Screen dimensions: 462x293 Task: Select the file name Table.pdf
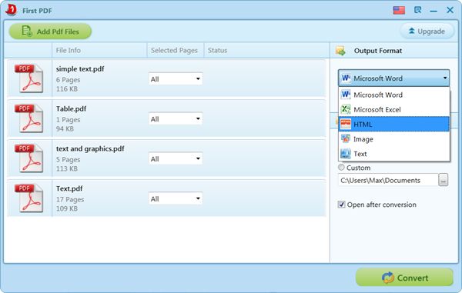(71, 108)
